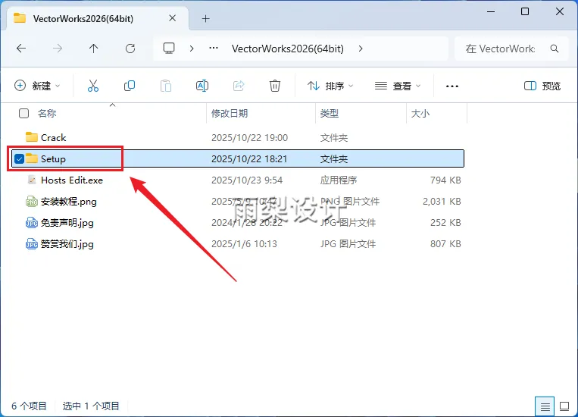Screen dimensions: 578x417
Task: Click the 6 个项目 status text
Action: click(29, 406)
